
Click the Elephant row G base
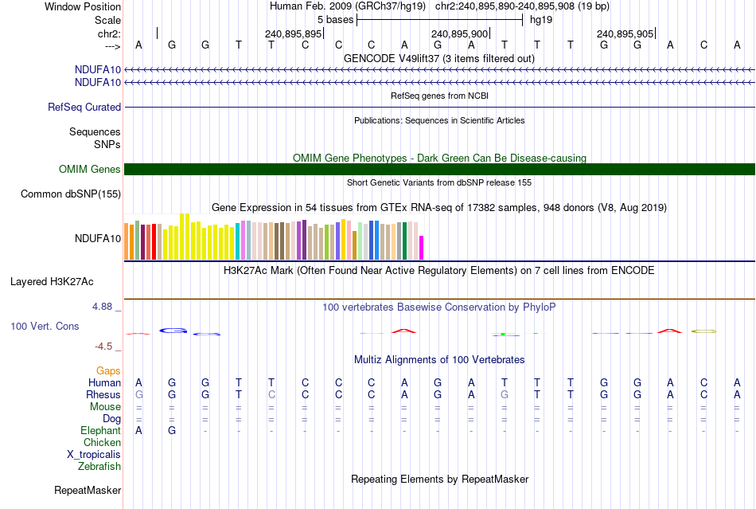point(172,430)
